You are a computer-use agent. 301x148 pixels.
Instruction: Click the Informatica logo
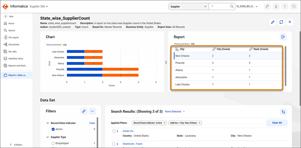click(15, 6)
